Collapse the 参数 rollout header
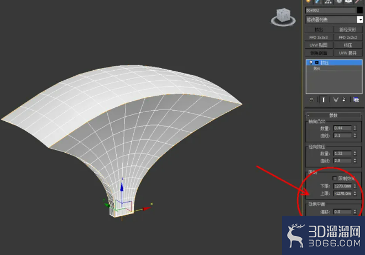Viewport: 365px width, 255px height. [333, 115]
